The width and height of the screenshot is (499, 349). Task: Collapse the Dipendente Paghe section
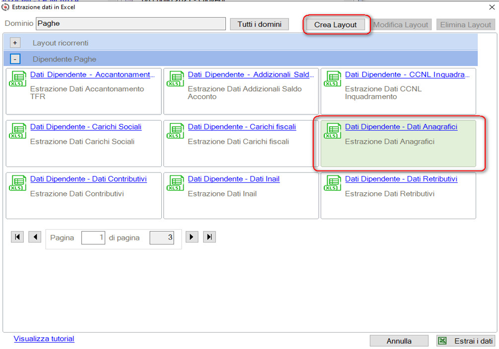[15, 59]
